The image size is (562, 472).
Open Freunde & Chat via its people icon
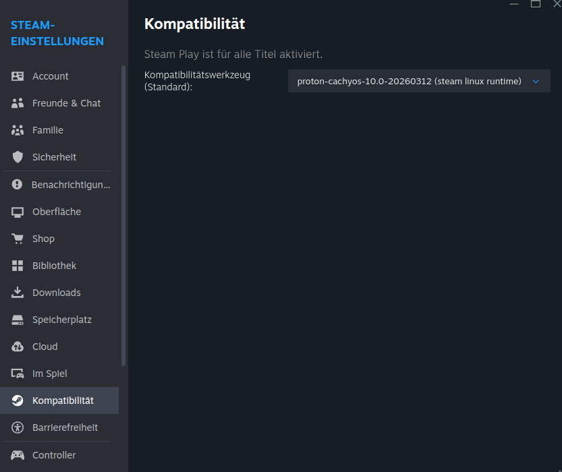(18, 102)
